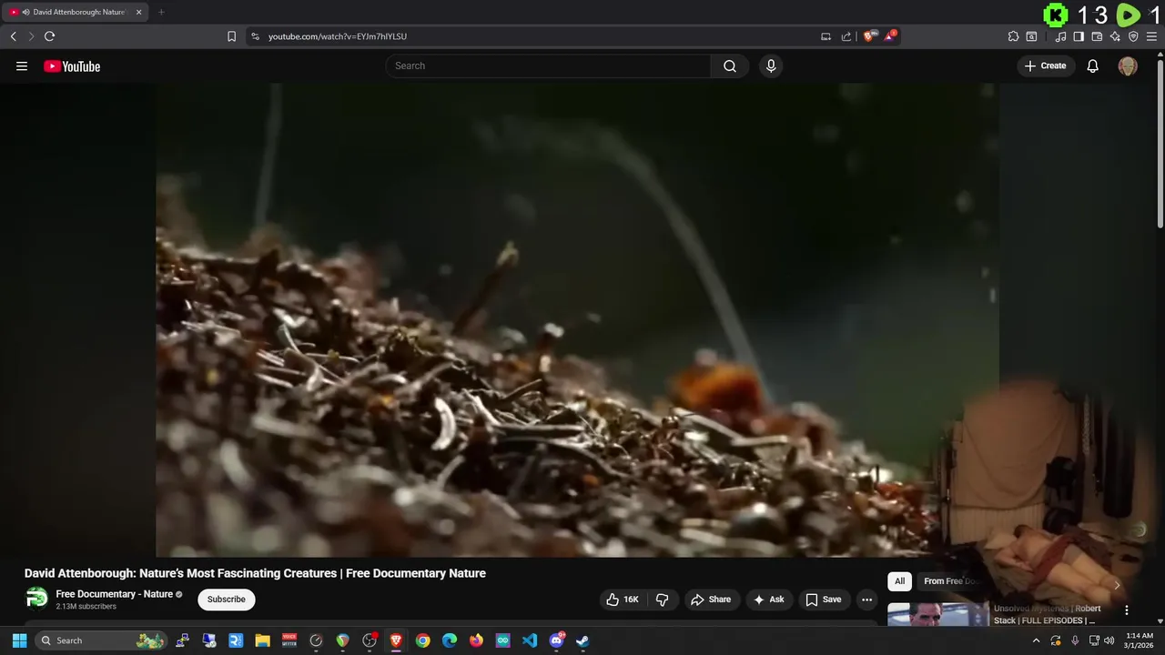Open the Free Documentary - Nature channel name
The image size is (1165, 655).
pyautogui.click(x=115, y=594)
